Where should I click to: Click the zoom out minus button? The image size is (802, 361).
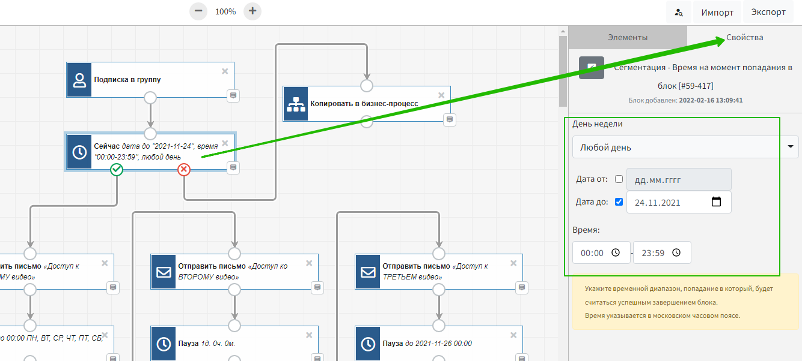pyautogui.click(x=198, y=11)
